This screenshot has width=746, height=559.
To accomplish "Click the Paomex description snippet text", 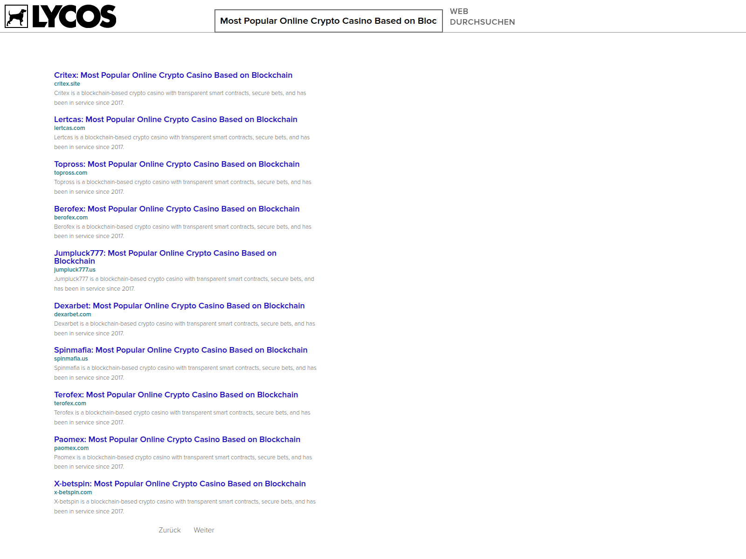I will pyautogui.click(x=183, y=462).
